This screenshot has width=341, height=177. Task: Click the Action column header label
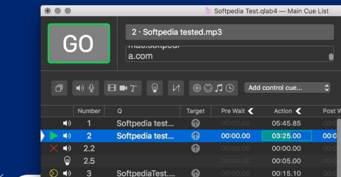point(283,111)
